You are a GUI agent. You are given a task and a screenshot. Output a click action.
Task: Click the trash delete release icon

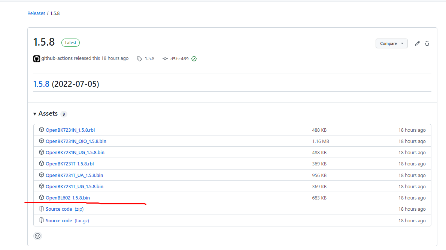point(427,43)
